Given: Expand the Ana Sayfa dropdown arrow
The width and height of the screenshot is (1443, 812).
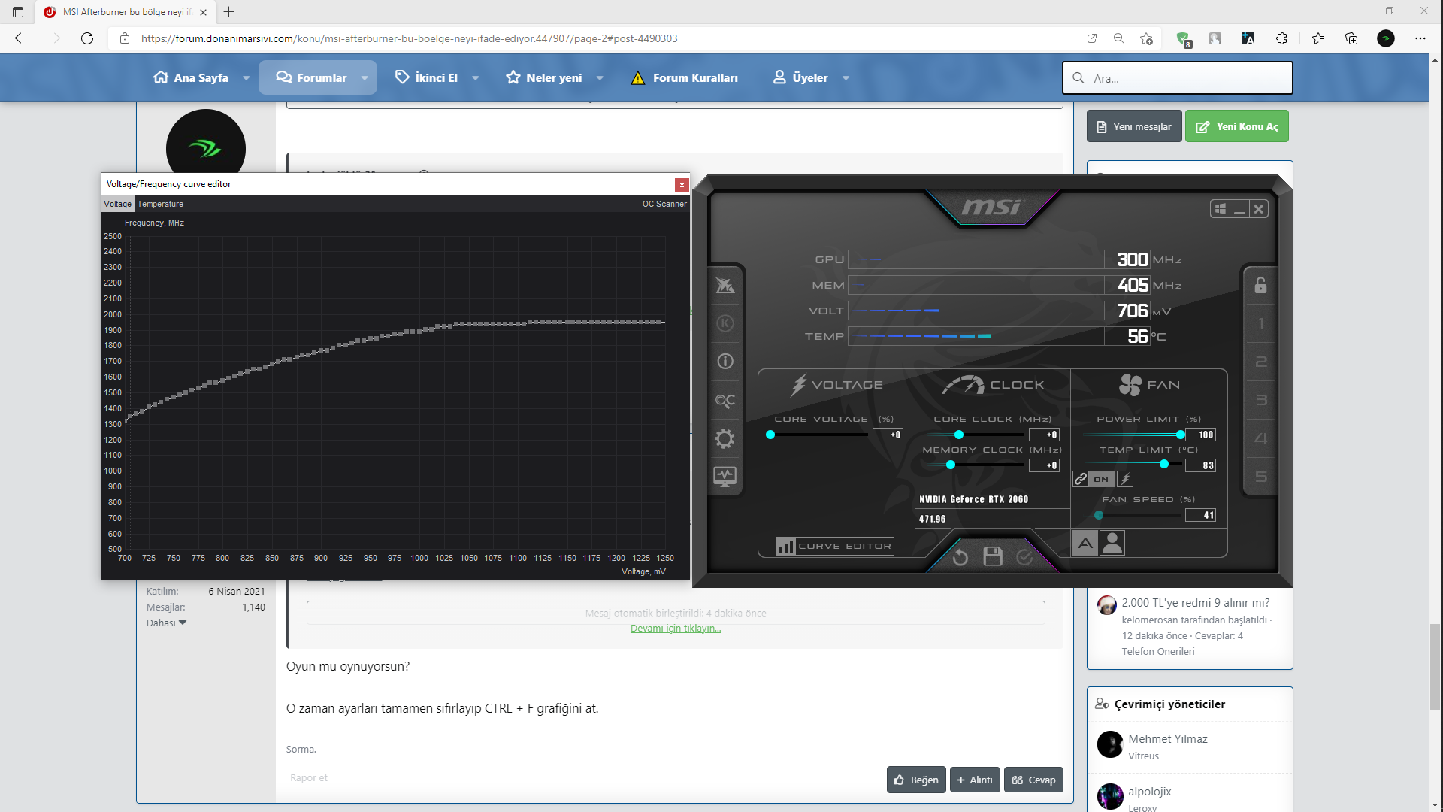Looking at the screenshot, I should [x=246, y=78].
